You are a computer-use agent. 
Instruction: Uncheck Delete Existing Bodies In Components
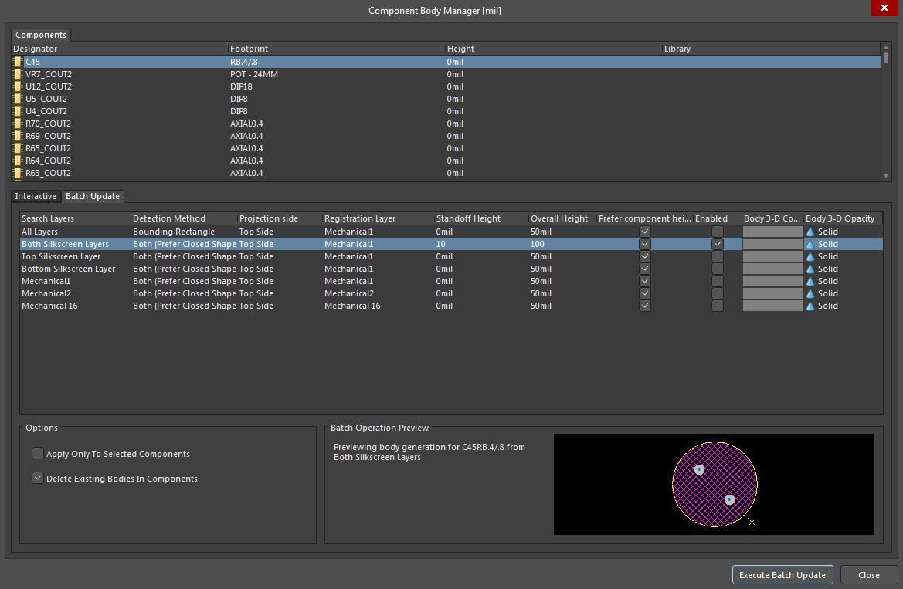click(38, 479)
